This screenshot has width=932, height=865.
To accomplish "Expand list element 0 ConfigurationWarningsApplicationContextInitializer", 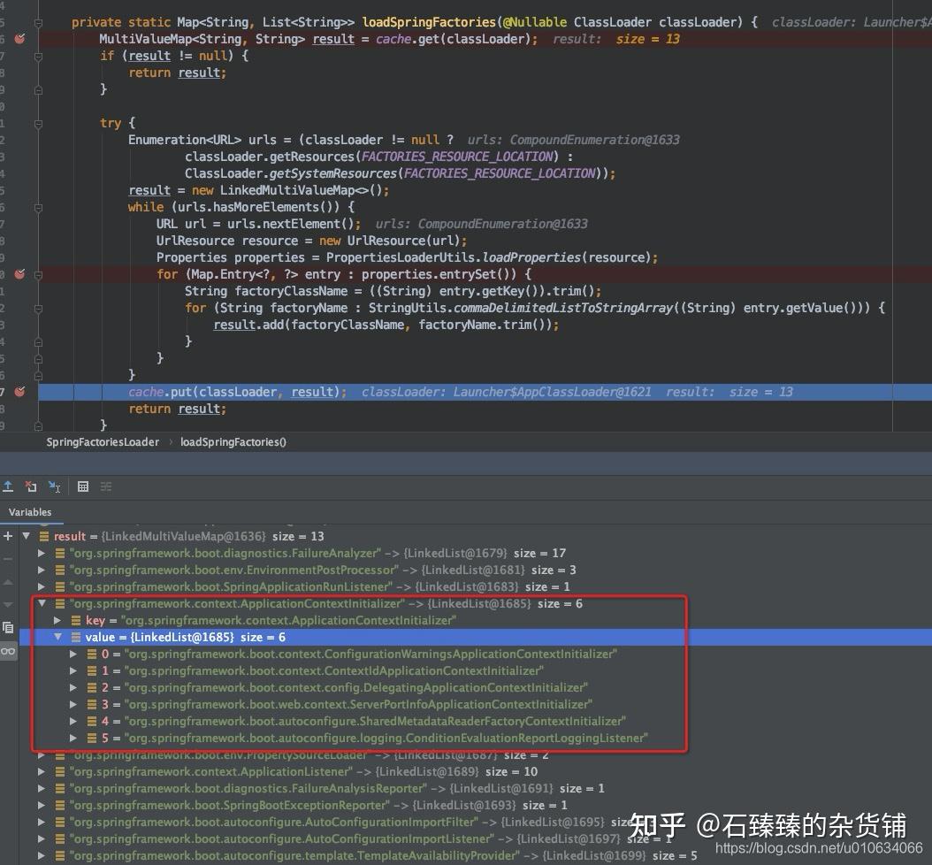I will tap(73, 654).
